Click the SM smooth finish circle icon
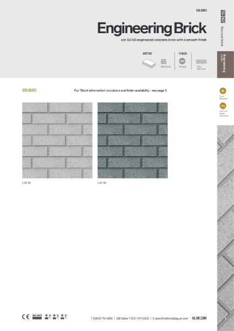Viewport: 234px width, 331px height. coord(182,61)
